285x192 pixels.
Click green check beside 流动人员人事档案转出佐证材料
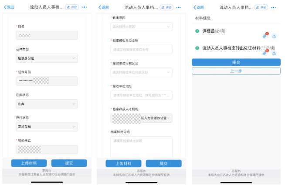pyautogui.click(x=197, y=47)
